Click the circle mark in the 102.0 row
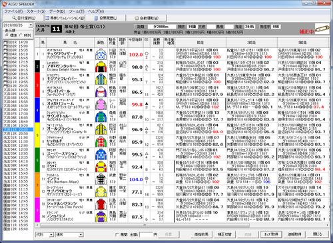Viewport: 333px width, 243px height. coord(147,53)
